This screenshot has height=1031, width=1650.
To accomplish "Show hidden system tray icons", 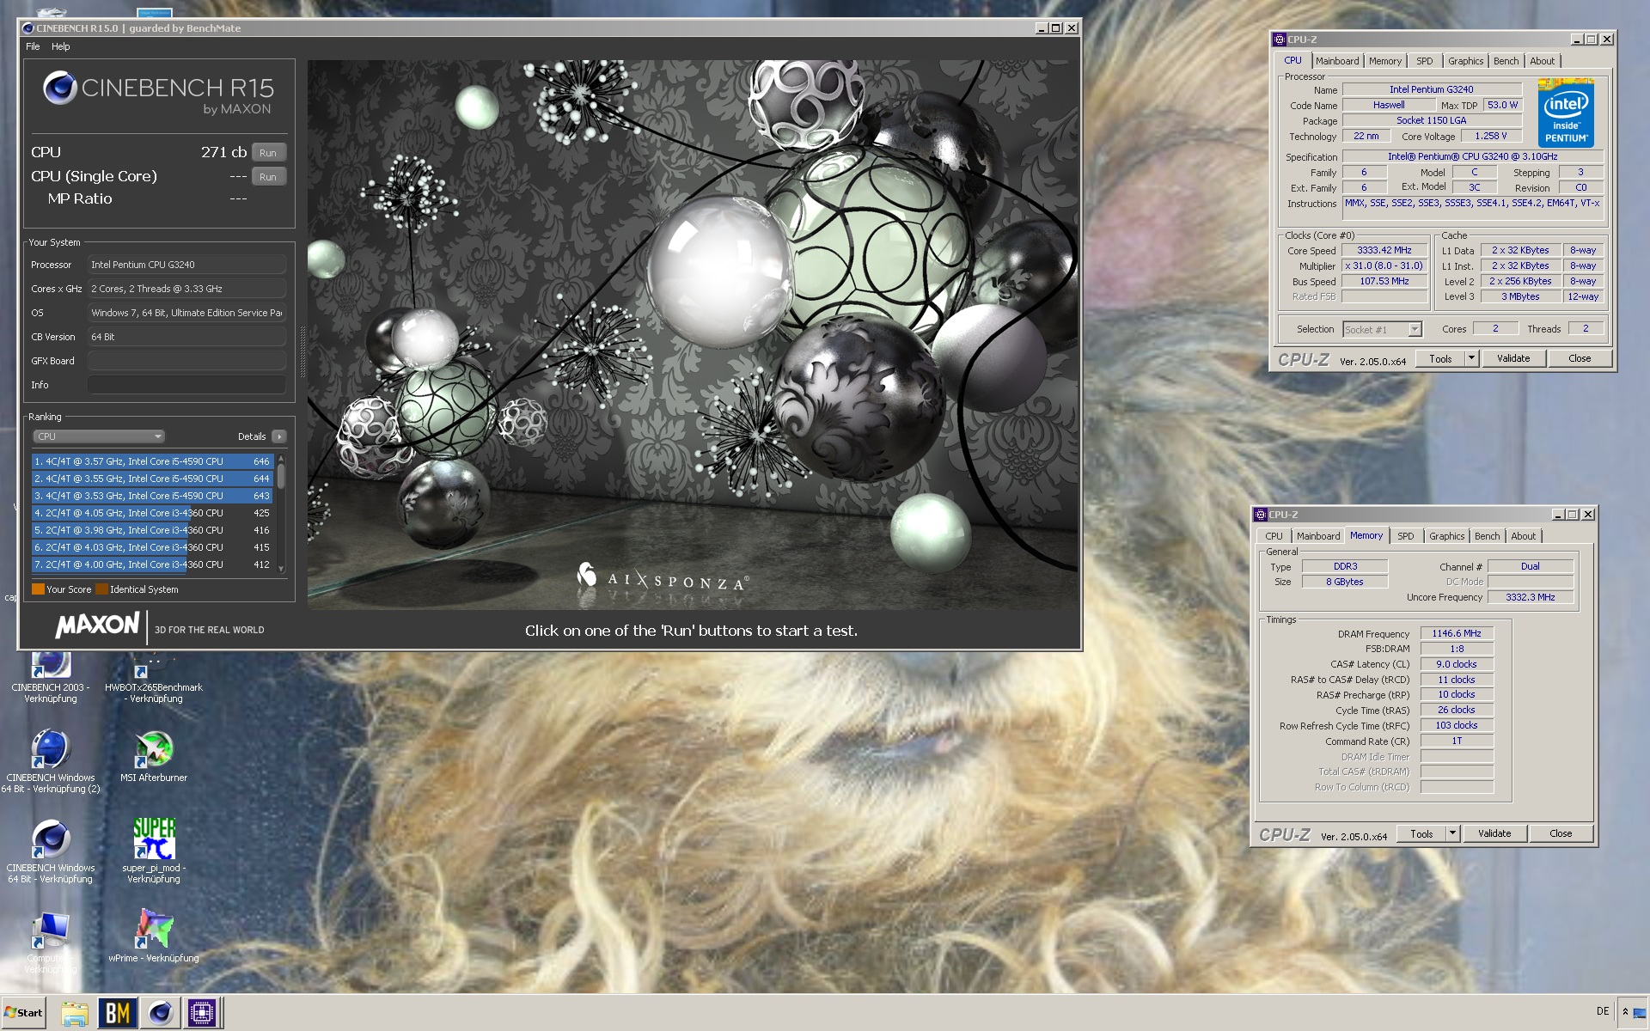I will 1625,1012.
